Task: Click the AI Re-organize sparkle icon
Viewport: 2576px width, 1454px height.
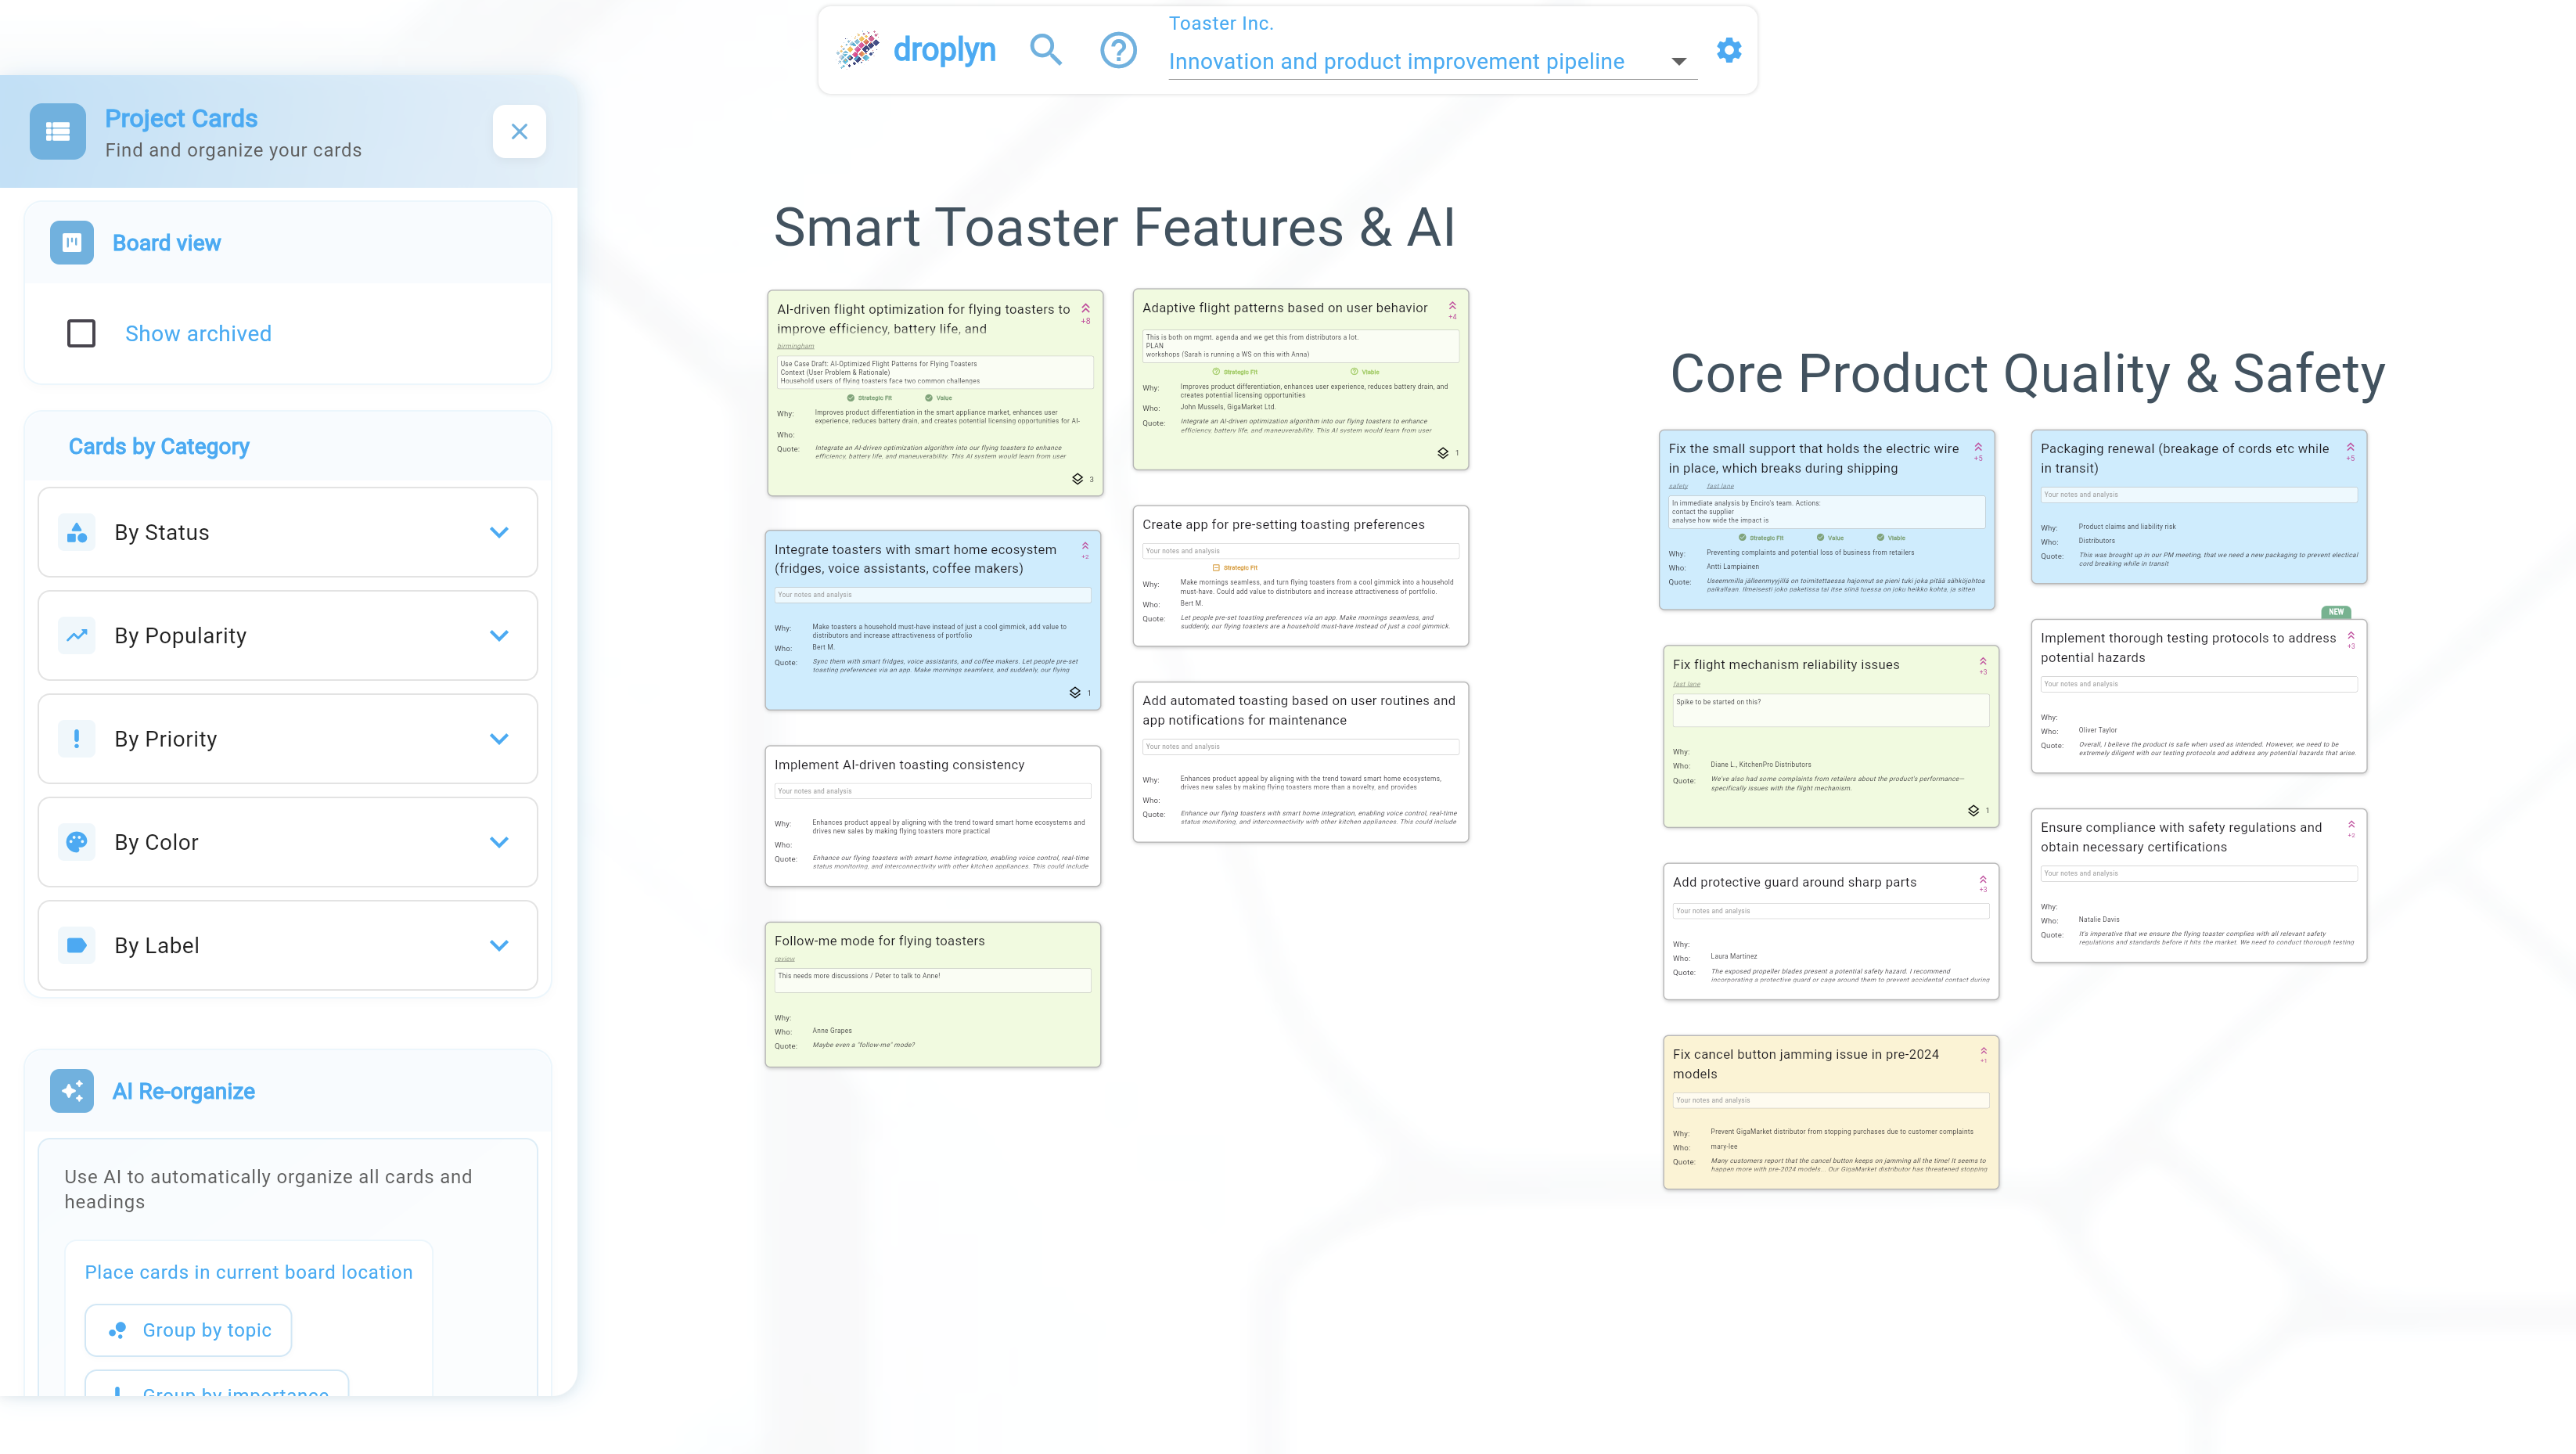Action: click(x=72, y=1091)
